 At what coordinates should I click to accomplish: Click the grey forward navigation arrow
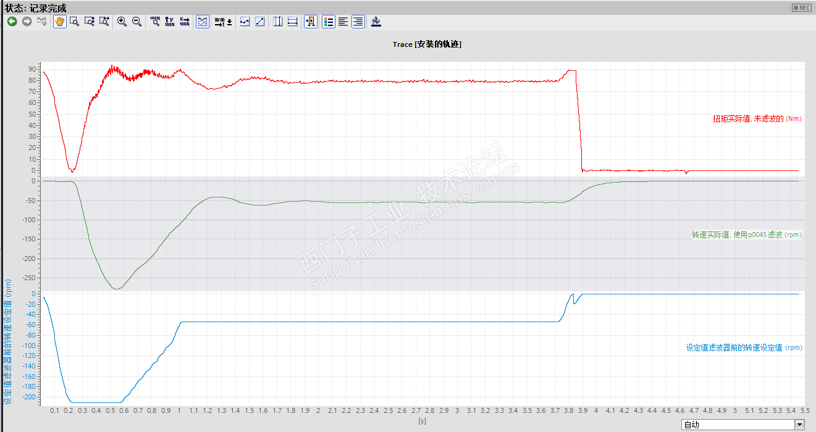click(27, 22)
